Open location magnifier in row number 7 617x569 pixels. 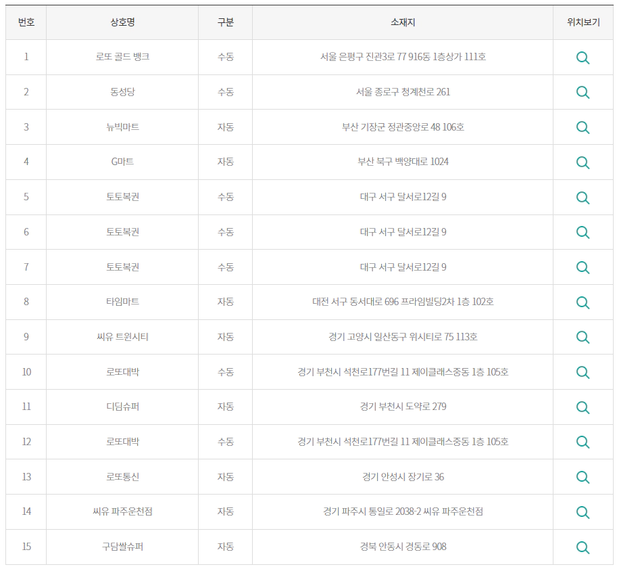tap(583, 267)
